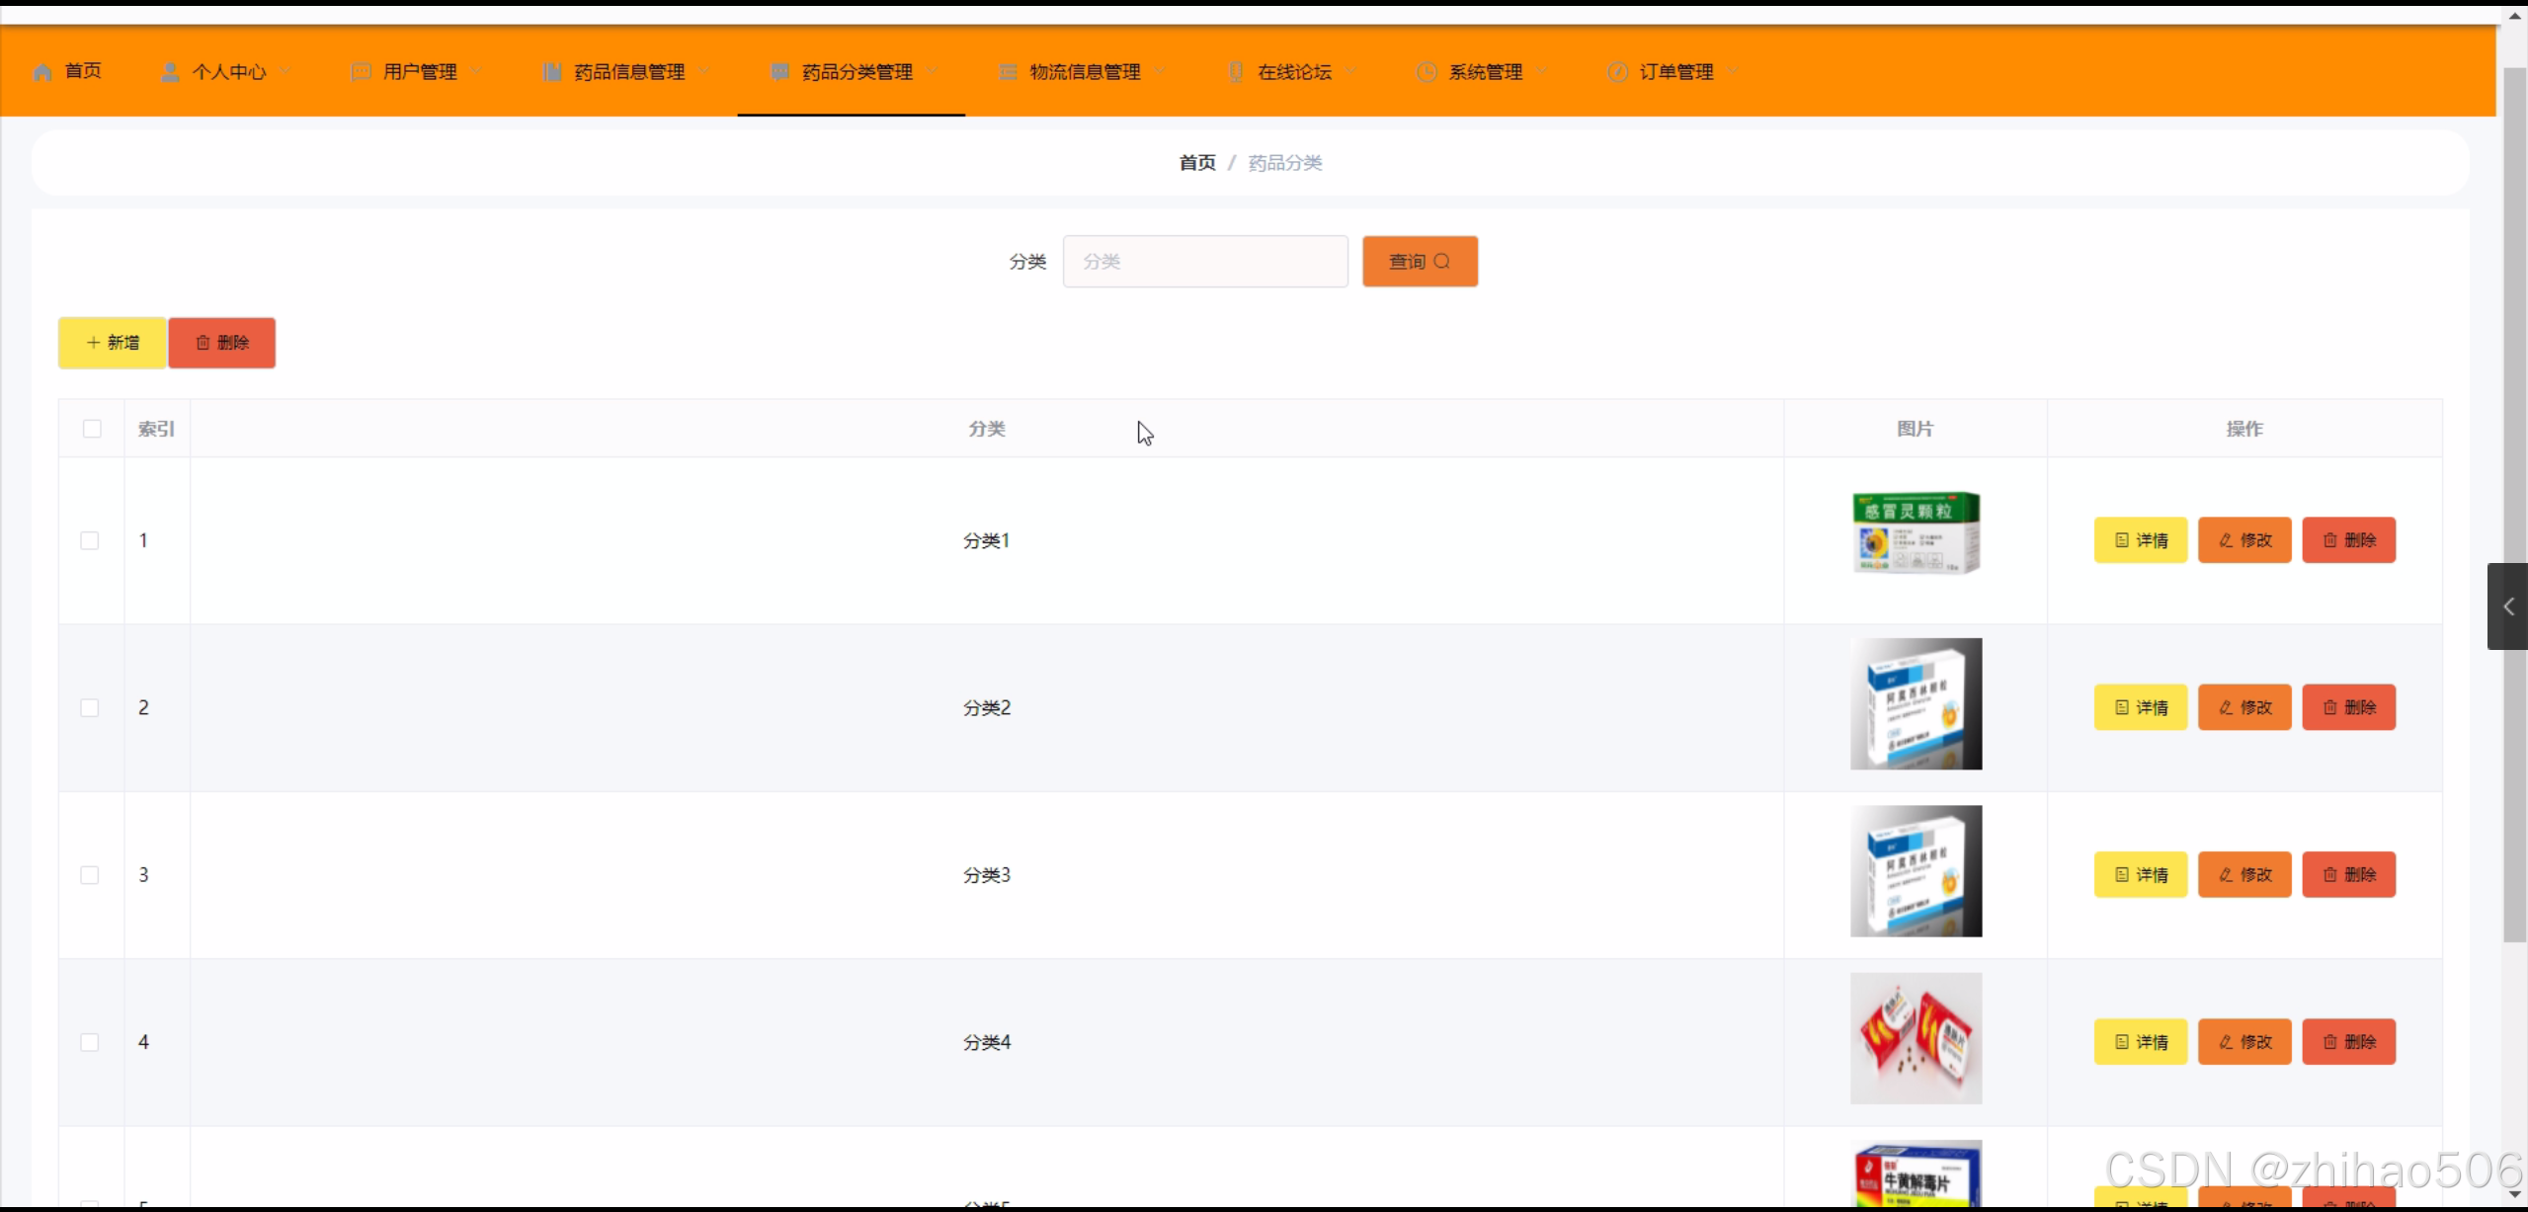Go to 首页 in the breadcrumb
This screenshot has width=2528, height=1212.
click(x=1196, y=163)
